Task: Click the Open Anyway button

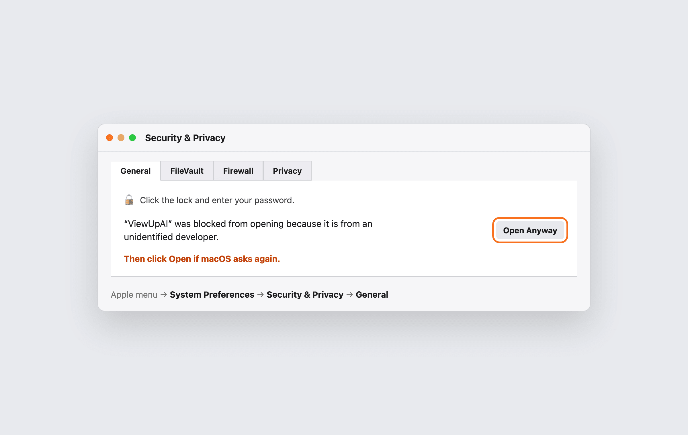Action: coord(530,230)
